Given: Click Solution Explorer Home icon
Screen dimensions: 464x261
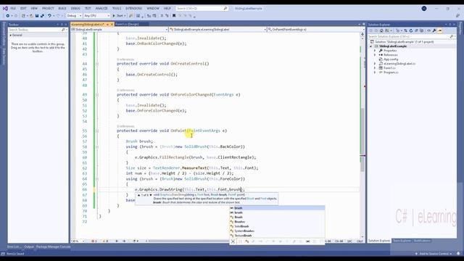Looking at the screenshot, I should pyautogui.click(x=382, y=30).
